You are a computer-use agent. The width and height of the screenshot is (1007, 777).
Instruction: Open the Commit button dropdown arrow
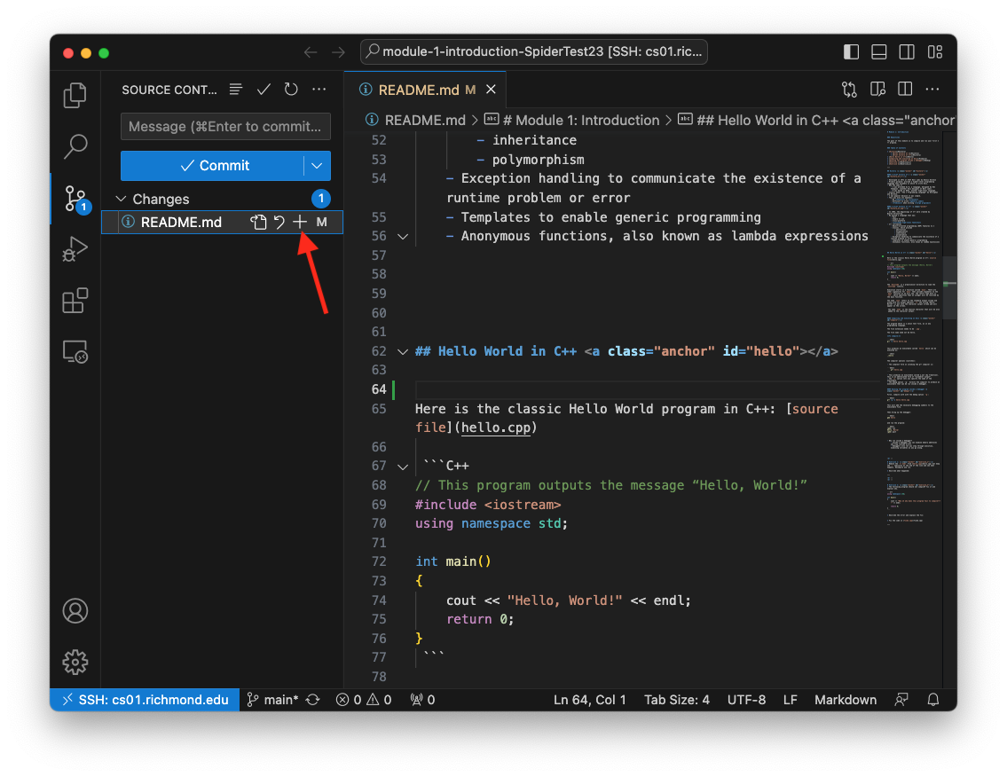click(x=318, y=166)
